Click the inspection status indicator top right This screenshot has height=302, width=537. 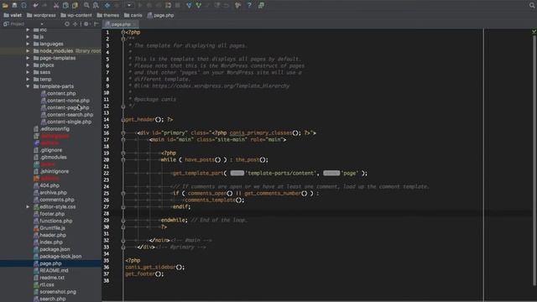point(534,32)
